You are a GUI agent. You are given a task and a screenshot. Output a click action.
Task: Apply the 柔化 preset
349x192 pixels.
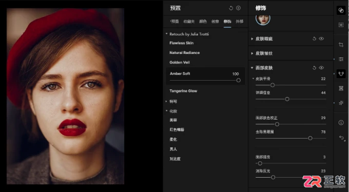coord(173,140)
